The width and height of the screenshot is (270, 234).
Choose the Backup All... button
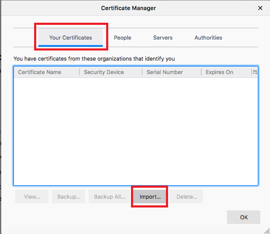point(109,197)
